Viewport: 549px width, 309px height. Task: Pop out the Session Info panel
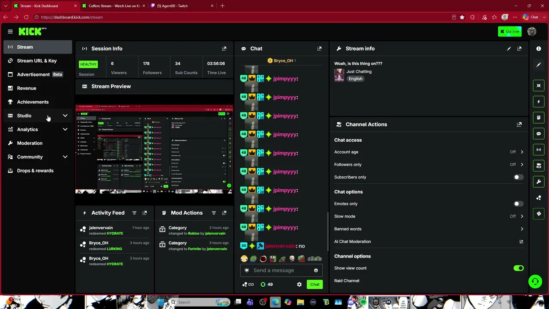224,49
